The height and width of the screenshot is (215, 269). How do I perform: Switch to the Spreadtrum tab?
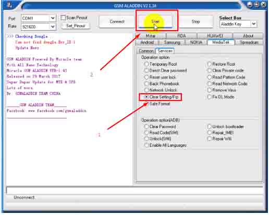click(x=249, y=42)
